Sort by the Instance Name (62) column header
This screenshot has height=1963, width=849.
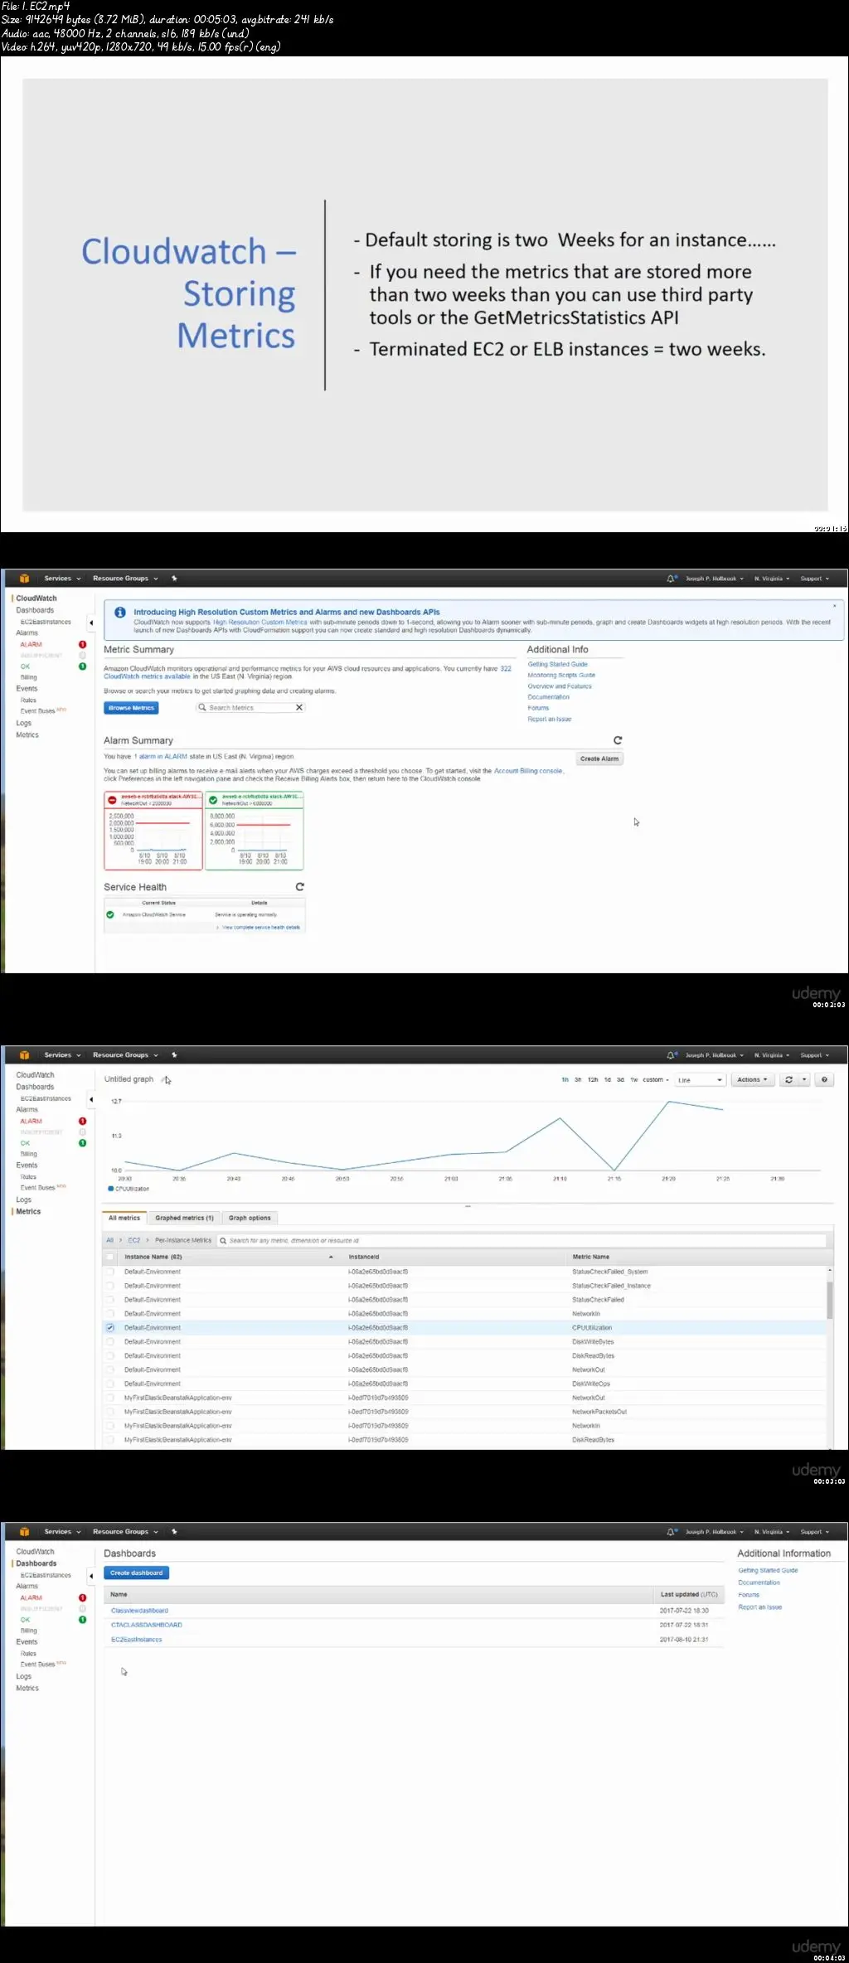153,1257
